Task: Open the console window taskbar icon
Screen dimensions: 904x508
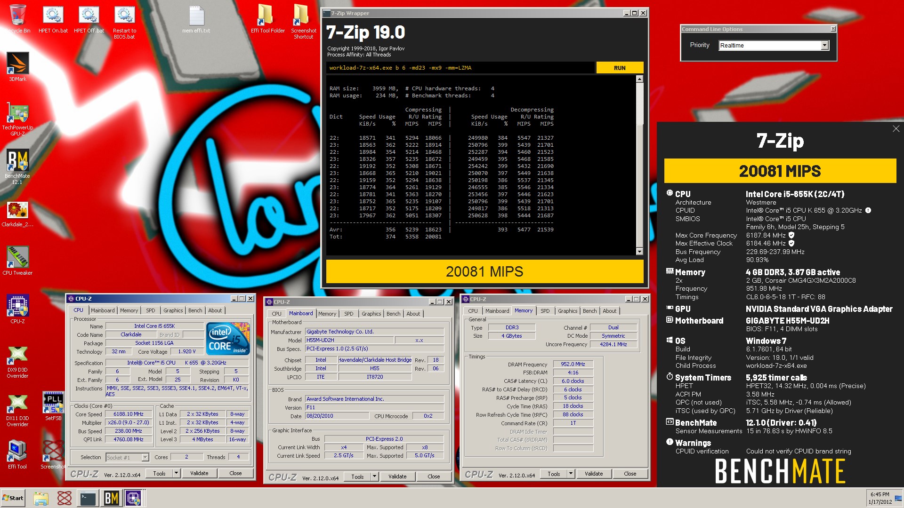Action: tap(88, 498)
